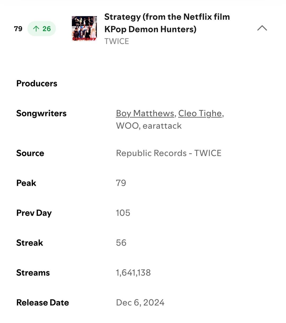Viewport: 286px width, 323px height.
Task: Click the earattack songwriter name
Action: coord(162,126)
